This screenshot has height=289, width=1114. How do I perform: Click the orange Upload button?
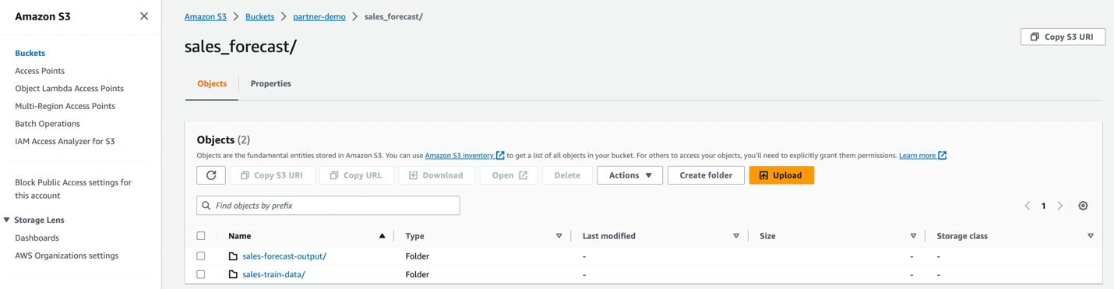(x=781, y=175)
